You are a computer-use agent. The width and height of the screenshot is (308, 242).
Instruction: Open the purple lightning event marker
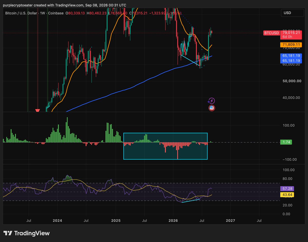pos(212,101)
